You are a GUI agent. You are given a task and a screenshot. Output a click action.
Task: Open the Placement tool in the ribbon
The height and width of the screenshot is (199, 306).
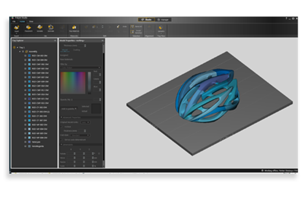point(29,28)
